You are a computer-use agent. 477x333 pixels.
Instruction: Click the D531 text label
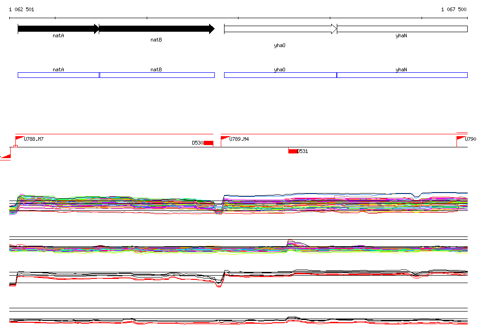tap(302, 151)
